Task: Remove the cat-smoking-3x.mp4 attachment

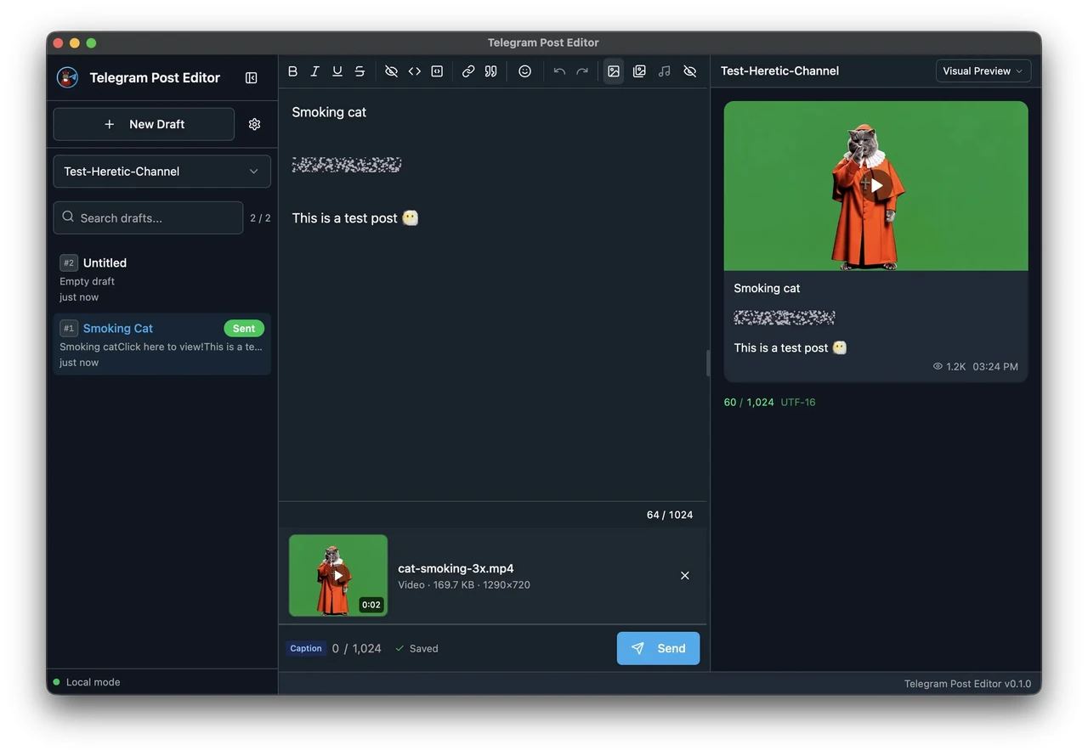Action: 685,576
